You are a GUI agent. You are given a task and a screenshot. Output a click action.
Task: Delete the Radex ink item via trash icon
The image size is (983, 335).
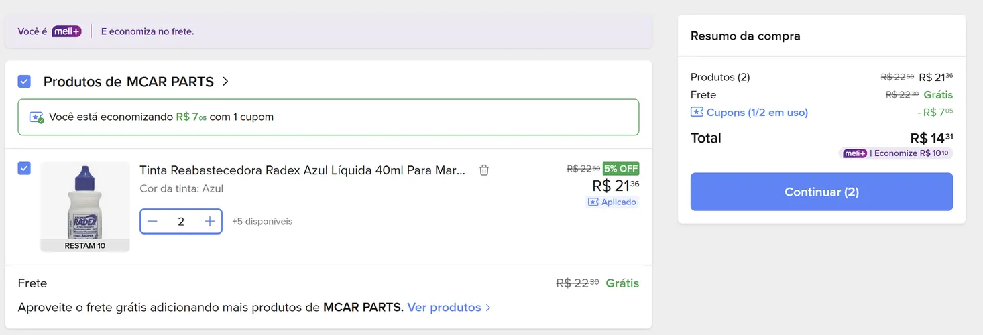(x=484, y=170)
